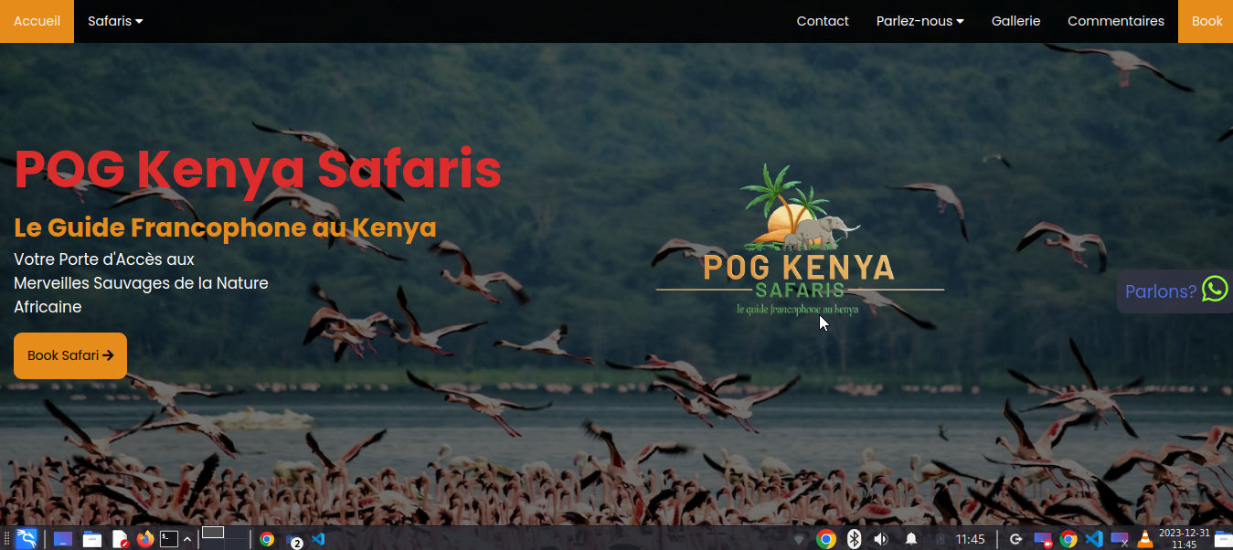
Task: Click the purple show desktop icon
Action: coord(63,539)
